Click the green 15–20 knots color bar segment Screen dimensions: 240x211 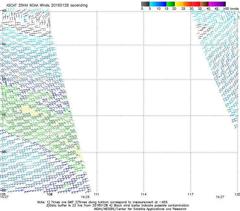[171, 4]
